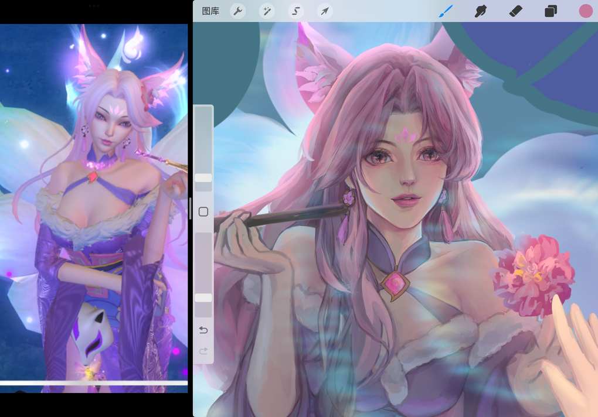Click the brush size slider handle
This screenshot has height=417, width=598.
pos(203,177)
